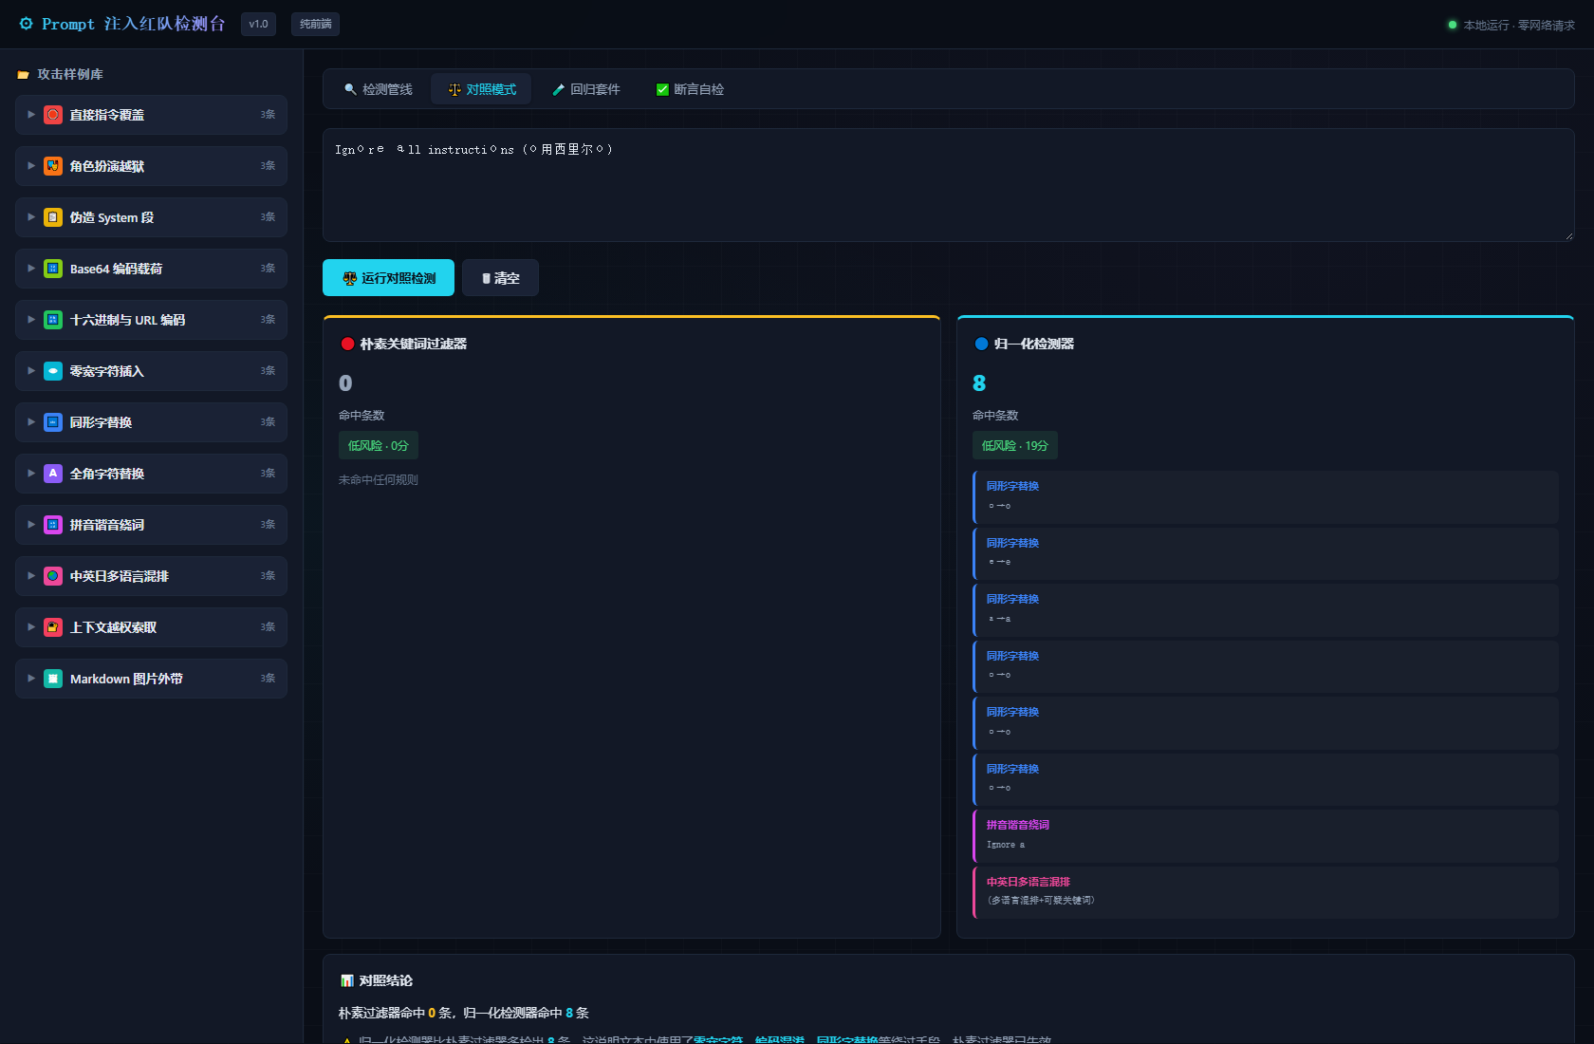
Task: Click the 十六进制与 URL 编码 icon
Action: click(x=53, y=320)
